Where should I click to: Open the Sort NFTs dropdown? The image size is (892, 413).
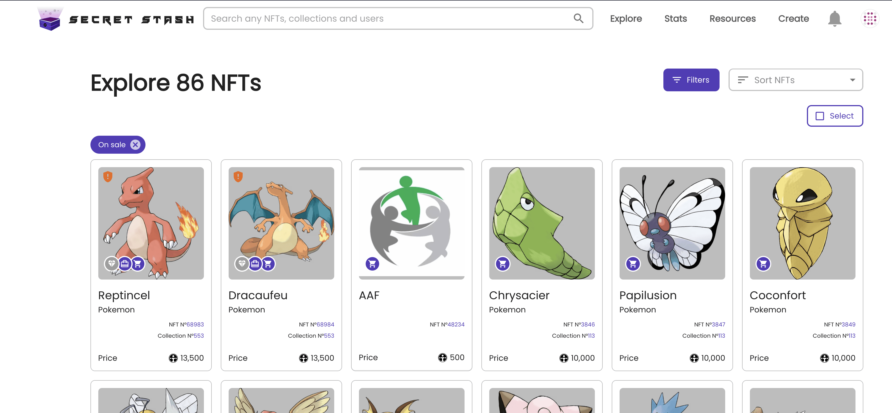[795, 80]
